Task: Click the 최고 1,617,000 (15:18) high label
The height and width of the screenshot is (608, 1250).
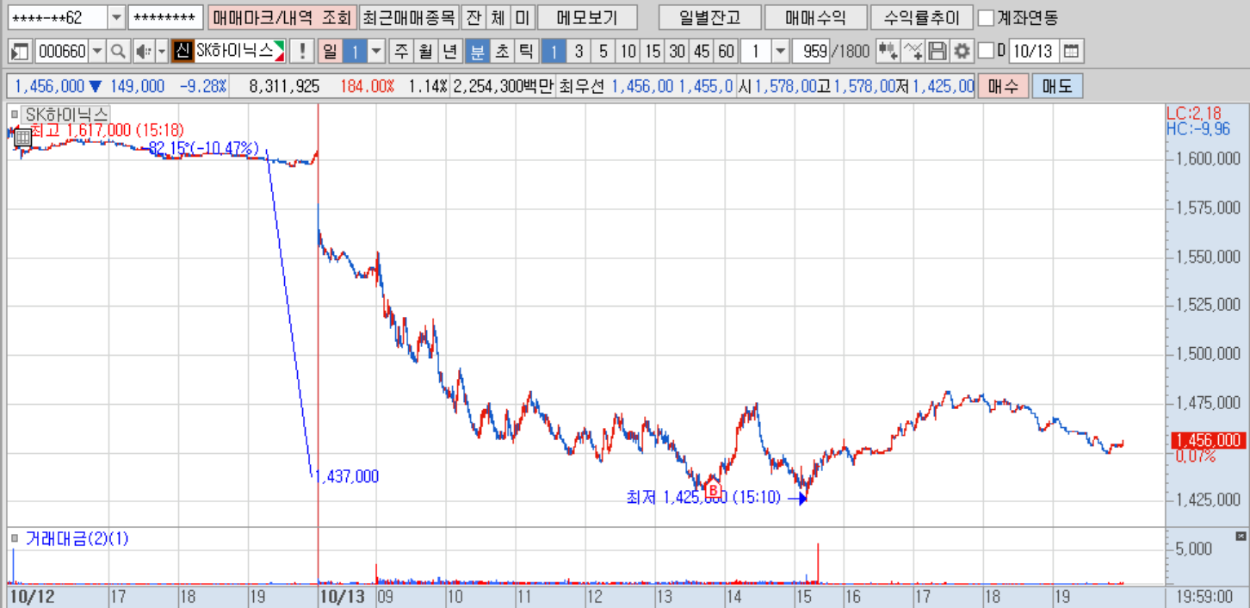Action: [108, 129]
